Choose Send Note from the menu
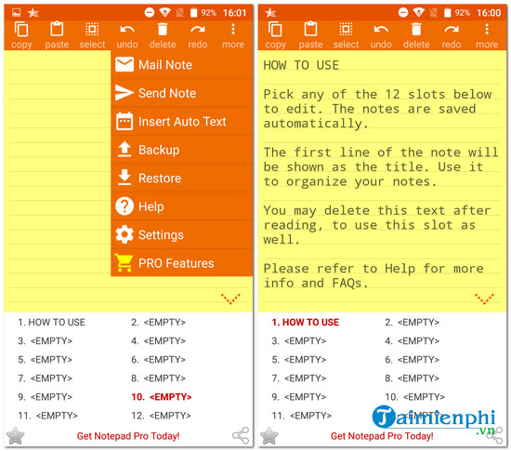 pos(182,93)
